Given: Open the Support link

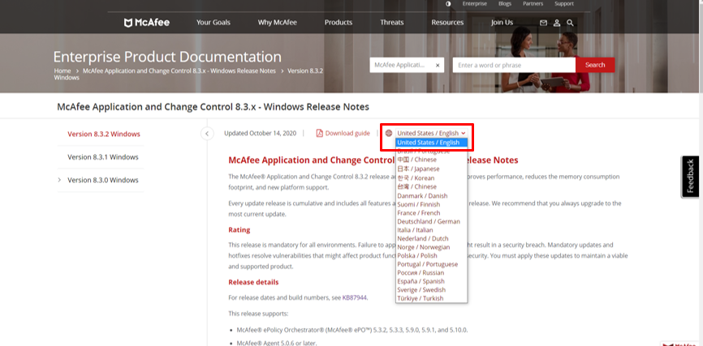Looking at the screenshot, I should click(564, 3).
